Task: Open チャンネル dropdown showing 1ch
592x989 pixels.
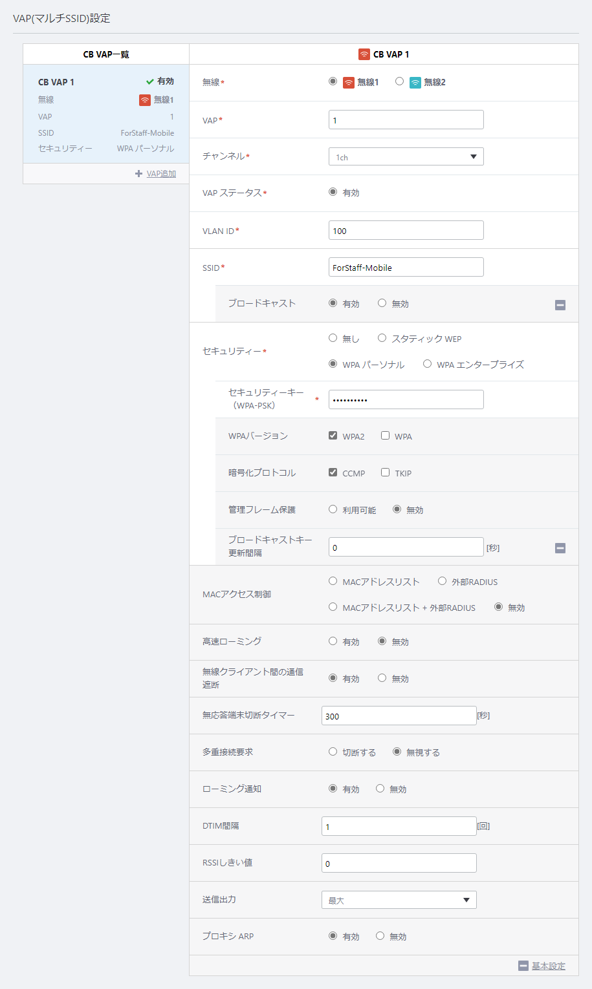Action: (406, 156)
